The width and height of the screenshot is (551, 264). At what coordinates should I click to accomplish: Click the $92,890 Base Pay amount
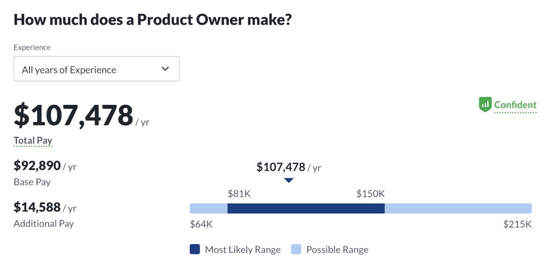[37, 166]
